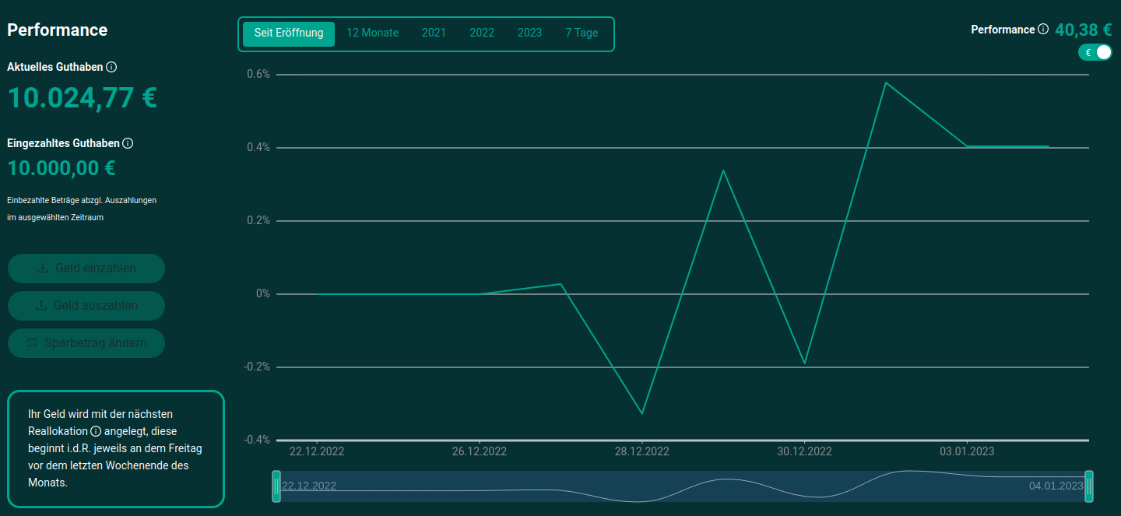Toggle the euro/percent performance switch
Image resolution: width=1121 pixels, height=516 pixels.
[x=1095, y=52]
